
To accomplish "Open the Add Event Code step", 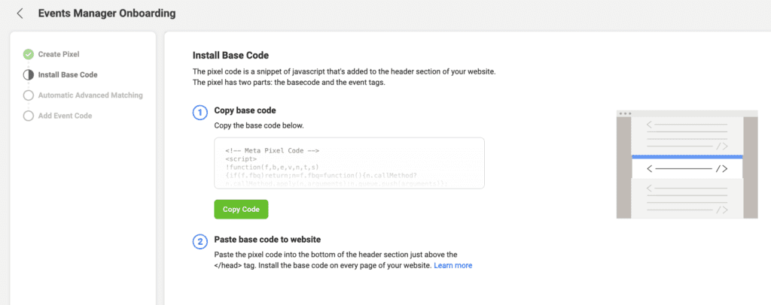I will click(x=65, y=116).
